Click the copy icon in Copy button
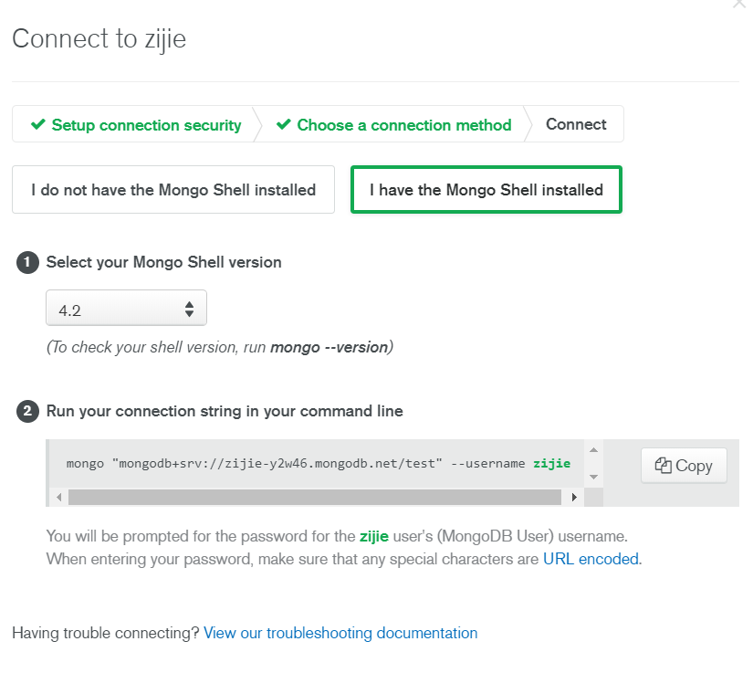The height and width of the screenshot is (694, 753). pos(664,465)
